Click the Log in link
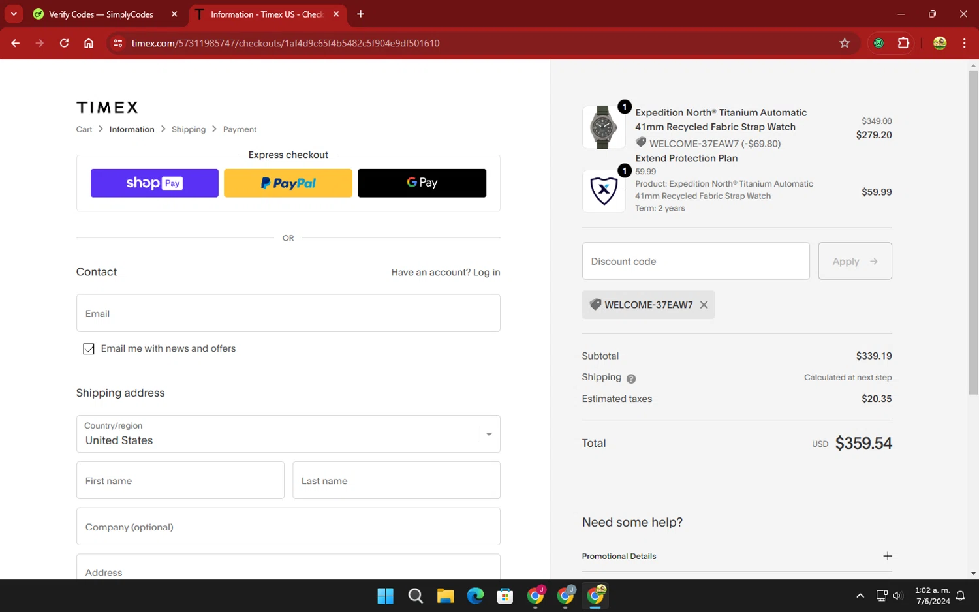979x612 pixels. 487,273
